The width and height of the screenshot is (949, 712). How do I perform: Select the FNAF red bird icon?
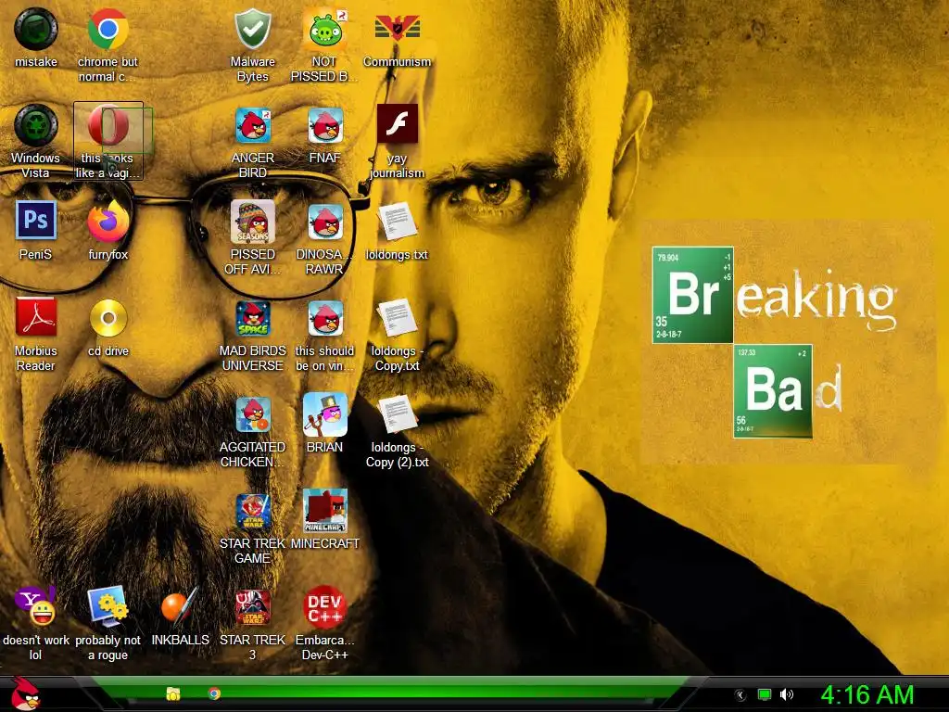325,125
